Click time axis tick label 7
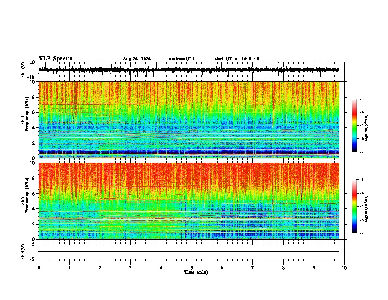 click(253, 268)
